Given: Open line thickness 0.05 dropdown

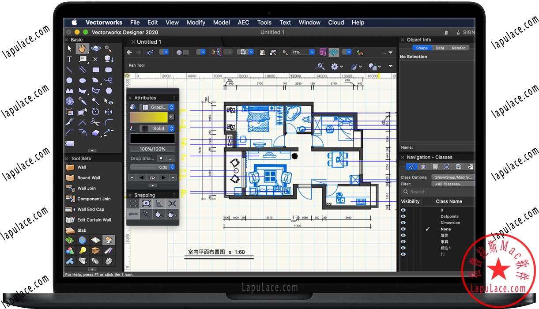Looking at the screenshot, I should click(x=172, y=167).
